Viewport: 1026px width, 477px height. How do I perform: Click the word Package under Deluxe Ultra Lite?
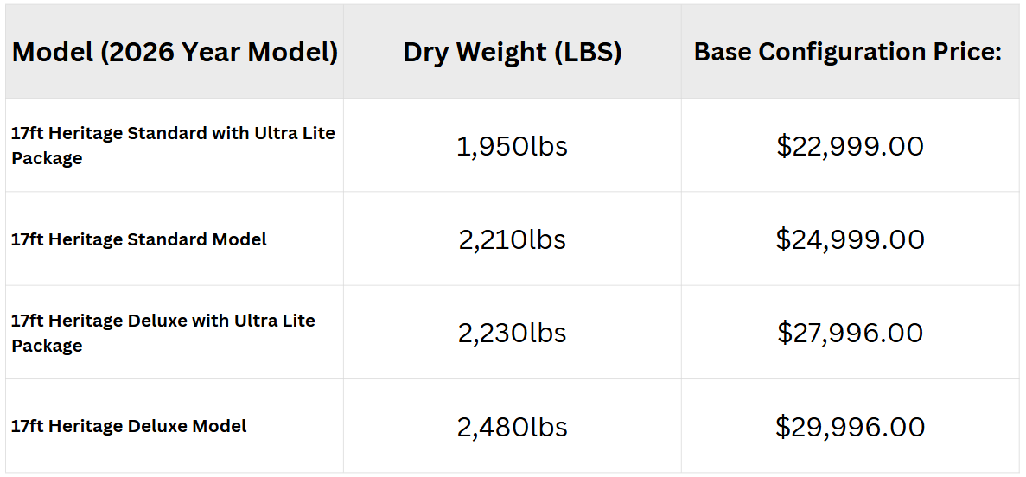pyautogui.click(x=48, y=346)
